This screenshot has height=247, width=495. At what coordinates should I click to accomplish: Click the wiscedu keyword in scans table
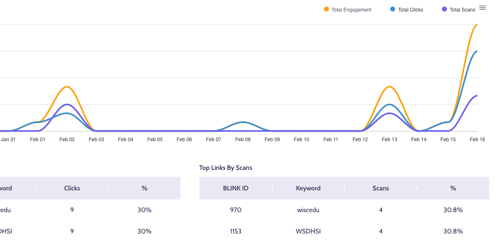coord(308,210)
